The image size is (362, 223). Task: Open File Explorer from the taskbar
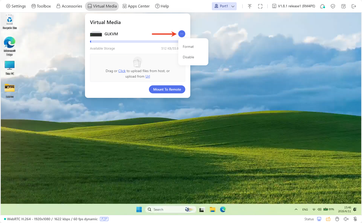pyautogui.click(x=213, y=209)
